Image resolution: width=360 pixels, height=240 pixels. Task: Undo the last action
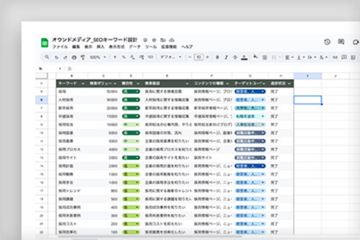pyautogui.click(x=57, y=57)
